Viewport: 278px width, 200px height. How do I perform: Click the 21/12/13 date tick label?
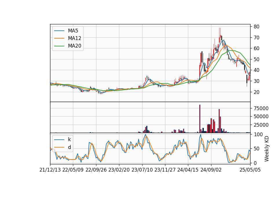(50, 170)
